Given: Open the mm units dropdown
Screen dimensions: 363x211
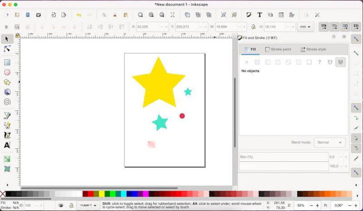Looking at the screenshot, I should click(x=305, y=27).
